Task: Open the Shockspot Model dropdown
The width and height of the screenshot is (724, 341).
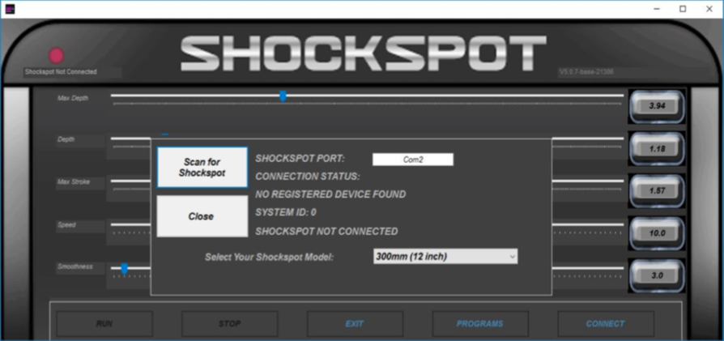Action: click(445, 257)
